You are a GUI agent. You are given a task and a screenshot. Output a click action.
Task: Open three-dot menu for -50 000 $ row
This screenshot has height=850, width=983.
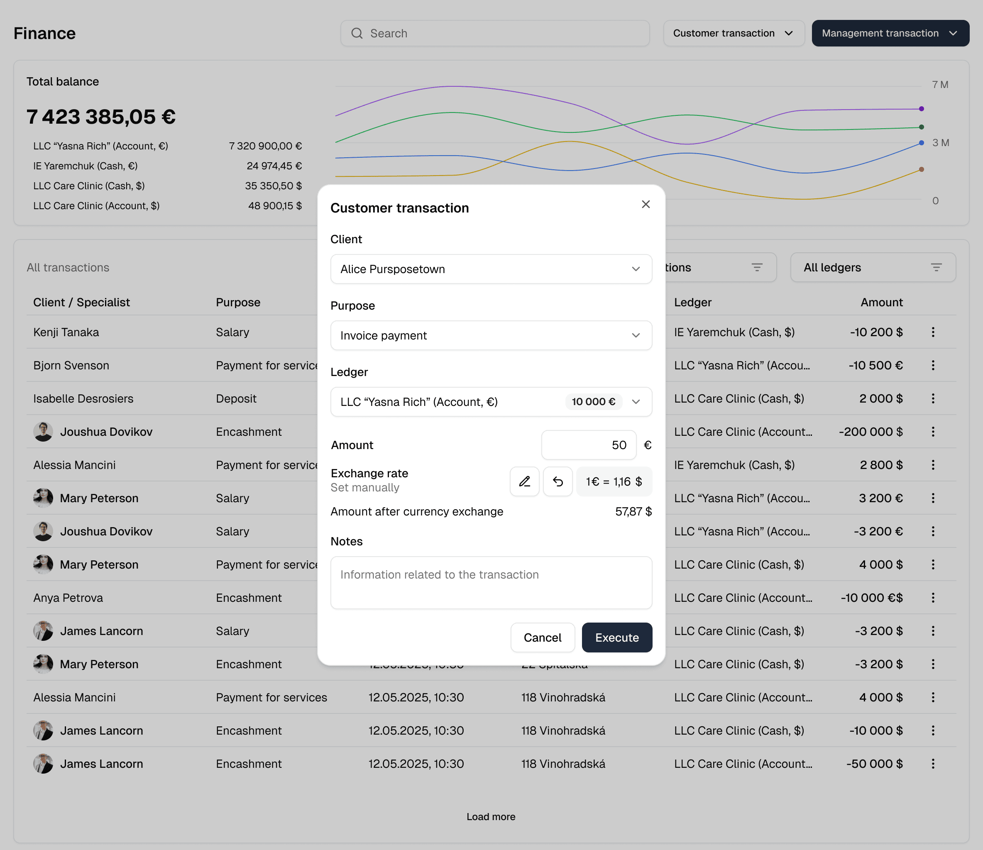point(933,764)
